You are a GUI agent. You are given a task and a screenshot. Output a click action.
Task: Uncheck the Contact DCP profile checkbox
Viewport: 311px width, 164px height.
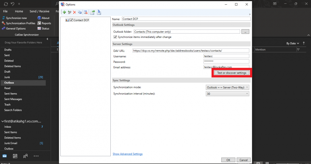[x=72, y=20]
